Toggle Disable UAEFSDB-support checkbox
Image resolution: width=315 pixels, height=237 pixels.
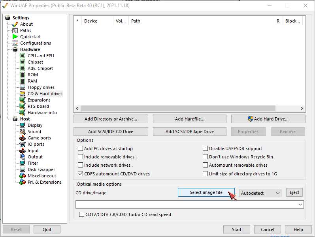205,149
